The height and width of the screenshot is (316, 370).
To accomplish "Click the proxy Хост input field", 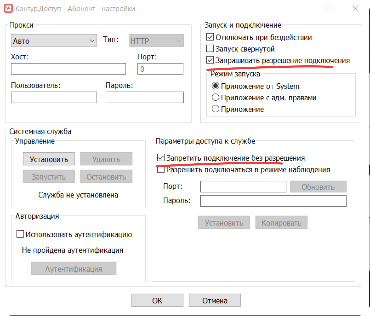I will (68, 69).
